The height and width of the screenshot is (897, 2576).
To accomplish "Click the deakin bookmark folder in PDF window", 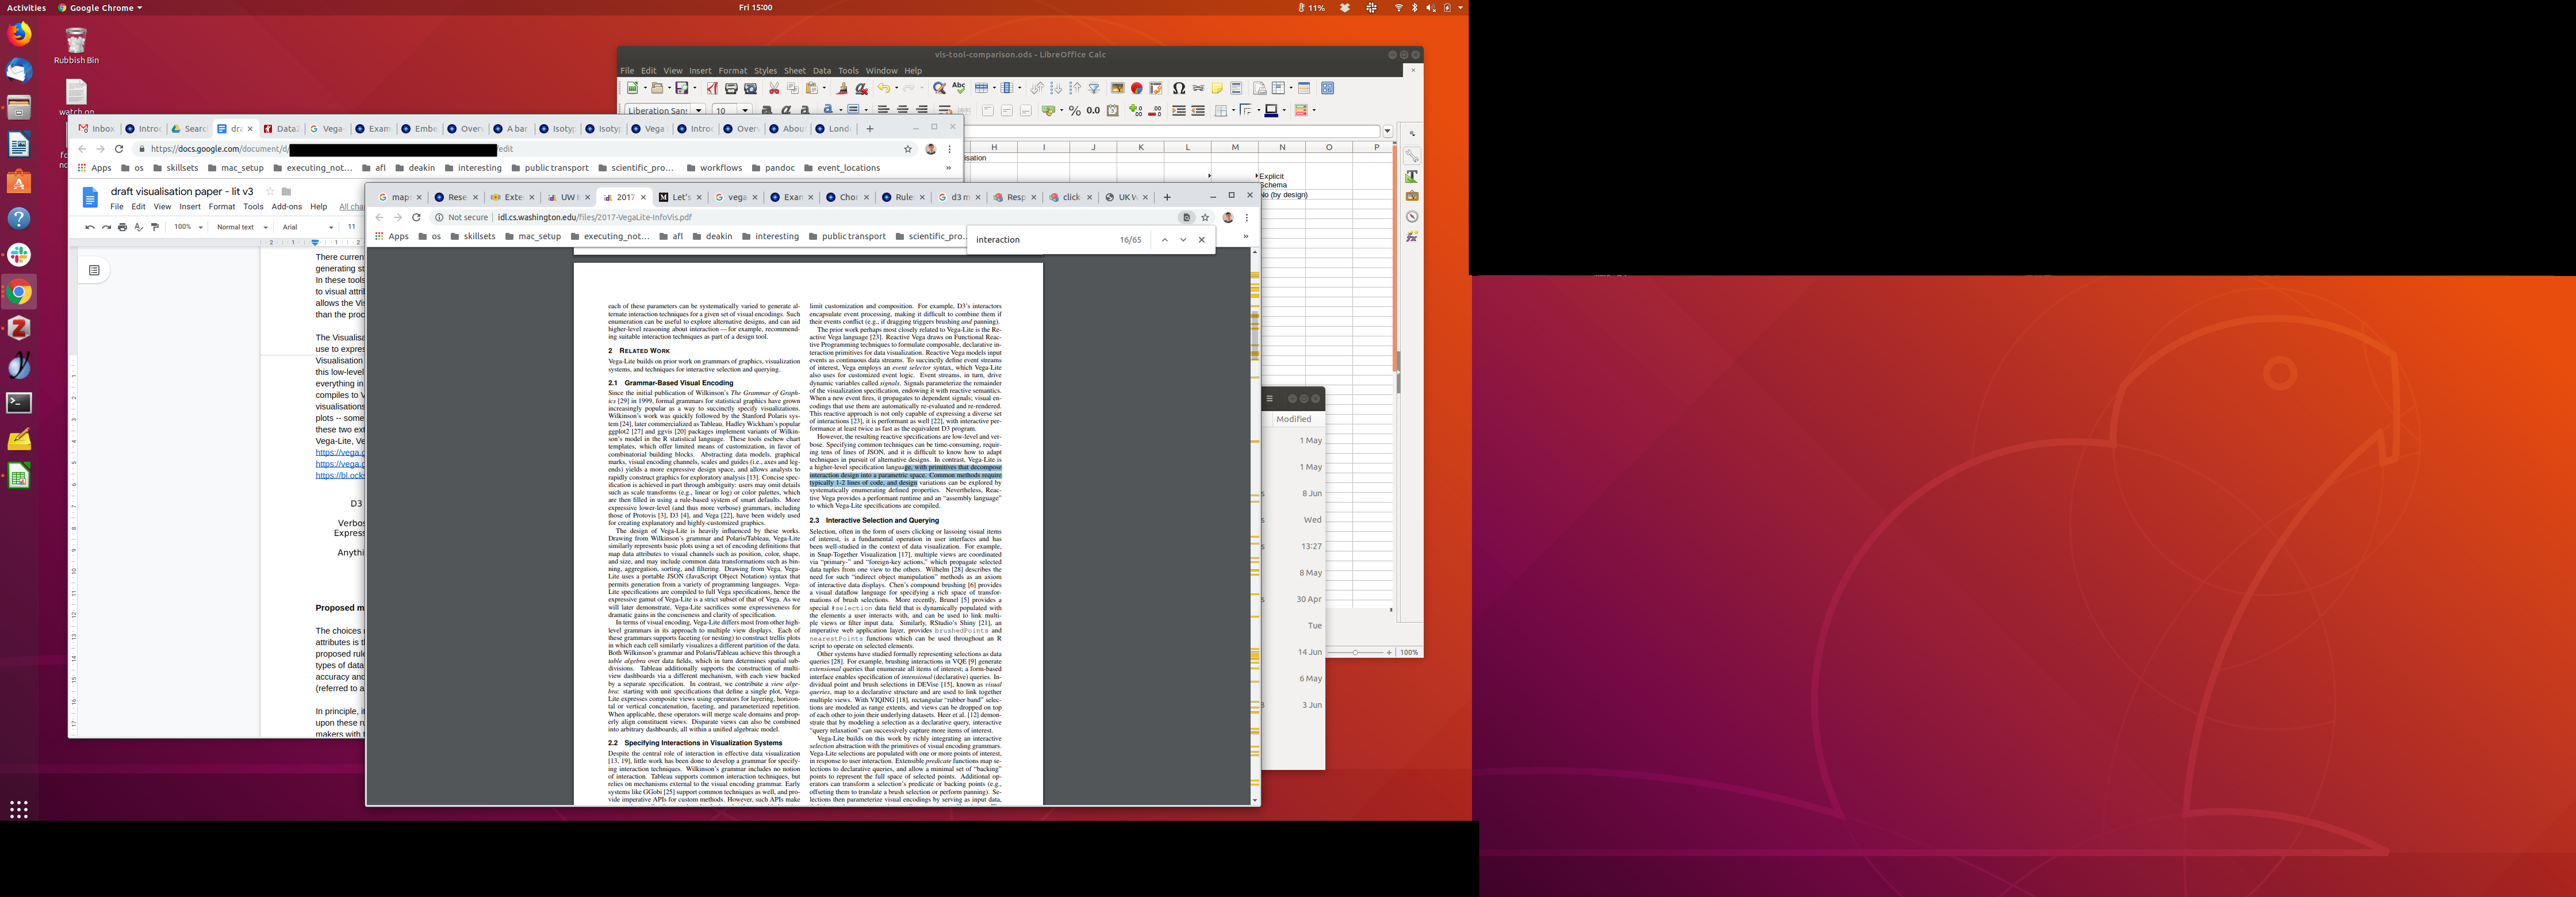I will click(x=718, y=237).
